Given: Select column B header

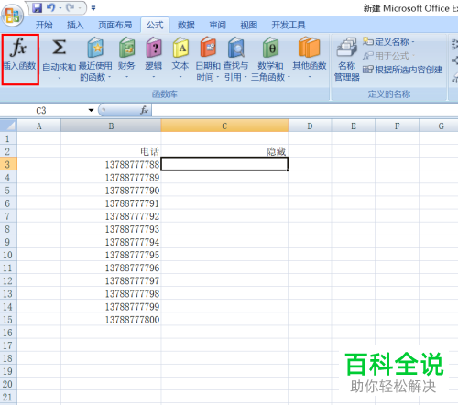Looking at the screenshot, I should [111, 126].
